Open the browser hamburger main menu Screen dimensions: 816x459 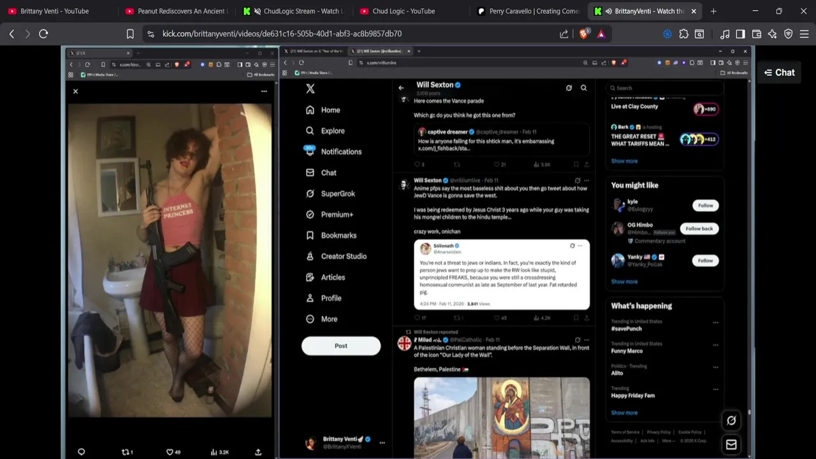point(805,34)
